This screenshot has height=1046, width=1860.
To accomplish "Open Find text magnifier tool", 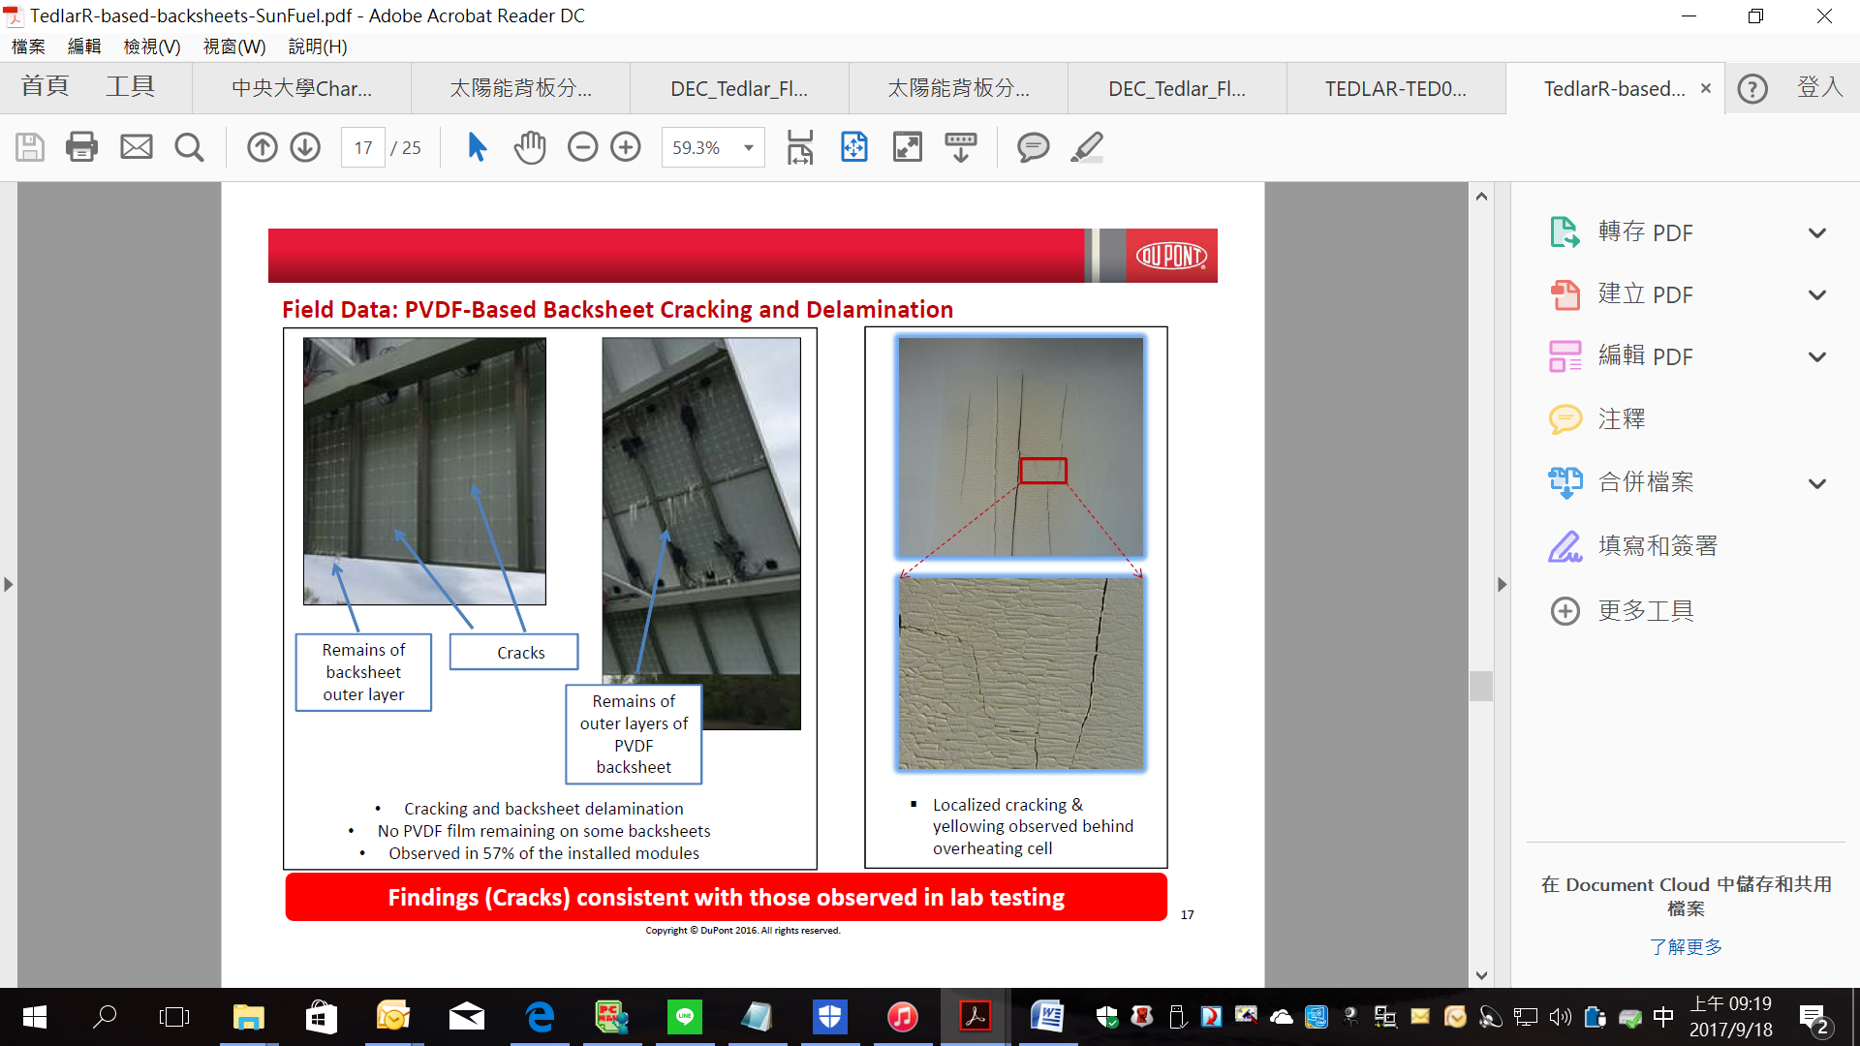I will pos(189,147).
